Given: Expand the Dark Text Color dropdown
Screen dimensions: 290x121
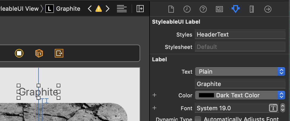Looking at the screenshot, I should pyautogui.click(x=240, y=95).
